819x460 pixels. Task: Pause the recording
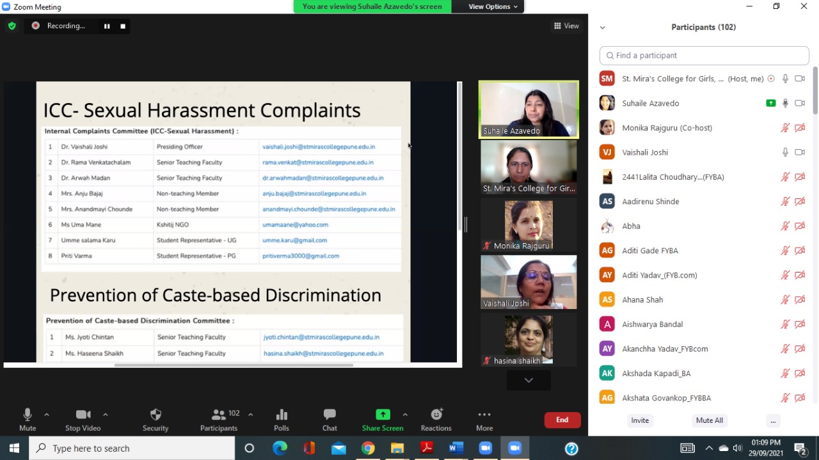107,26
